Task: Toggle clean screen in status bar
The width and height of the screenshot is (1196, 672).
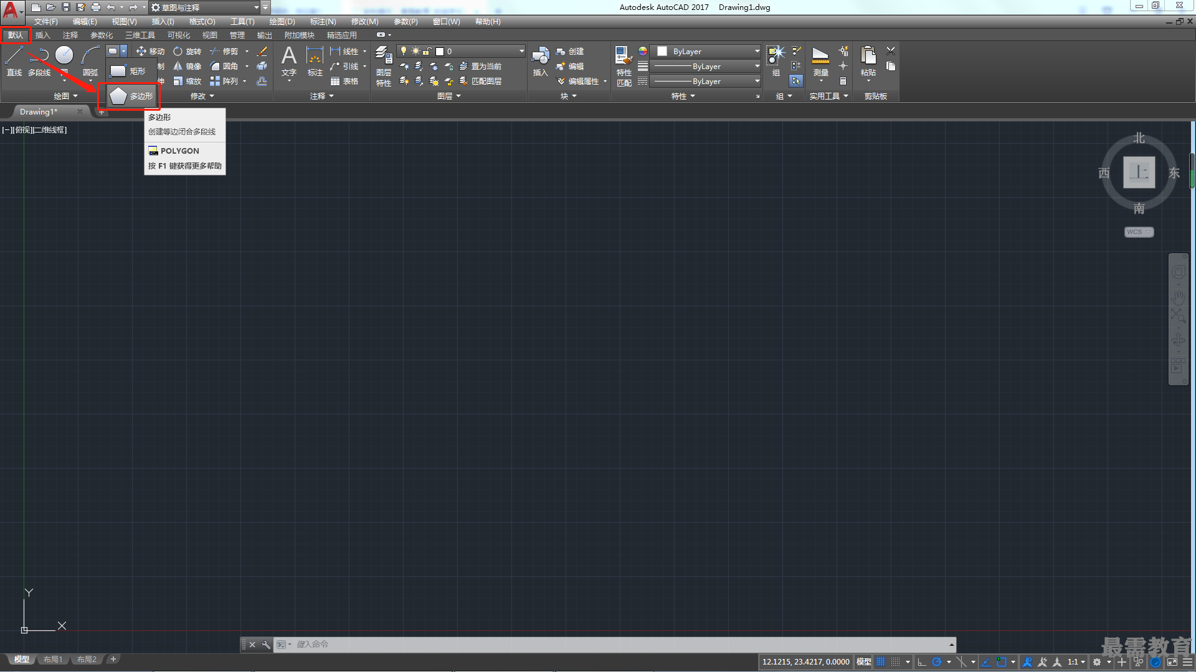Action: point(1172,662)
